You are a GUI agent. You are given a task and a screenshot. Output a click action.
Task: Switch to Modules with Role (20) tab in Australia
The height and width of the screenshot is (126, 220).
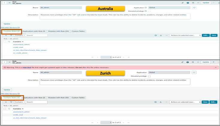click(x=58, y=31)
